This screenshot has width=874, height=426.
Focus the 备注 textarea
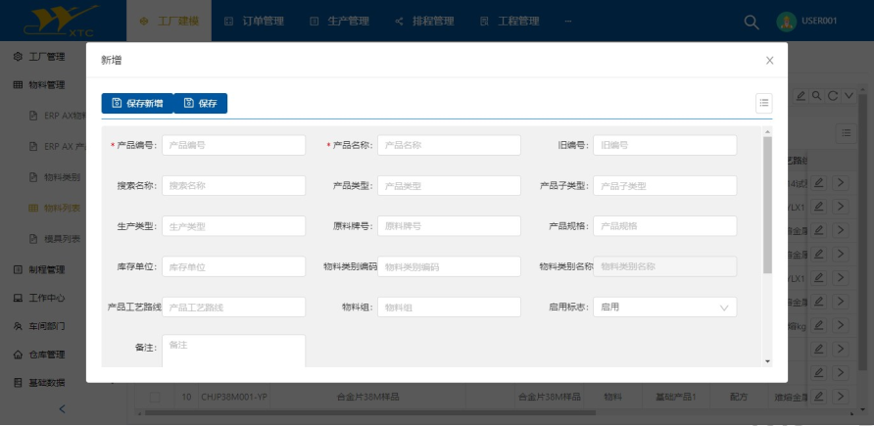click(x=233, y=351)
